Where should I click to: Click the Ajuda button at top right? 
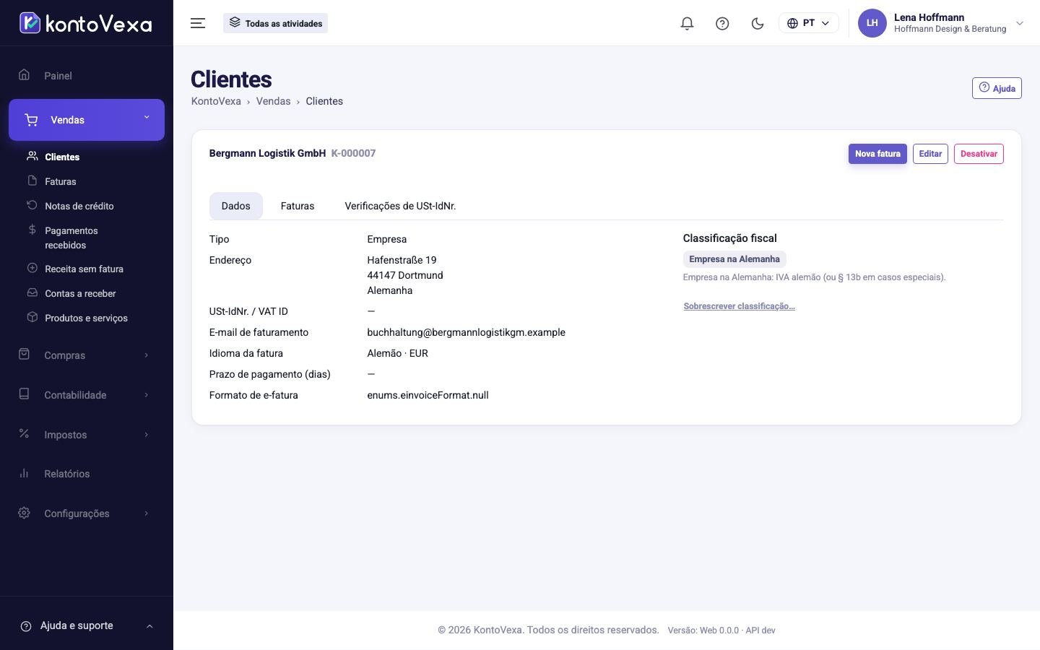click(x=997, y=88)
